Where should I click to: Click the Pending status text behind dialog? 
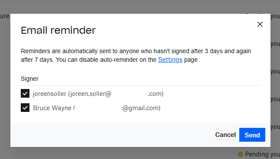point(262,154)
